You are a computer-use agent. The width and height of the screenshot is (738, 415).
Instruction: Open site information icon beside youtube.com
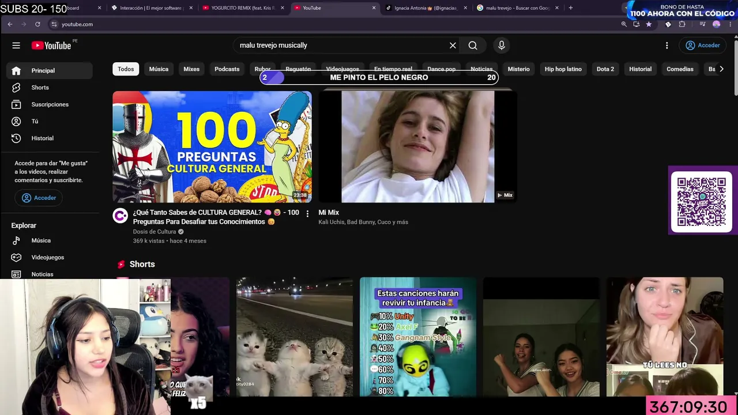pos(54,24)
